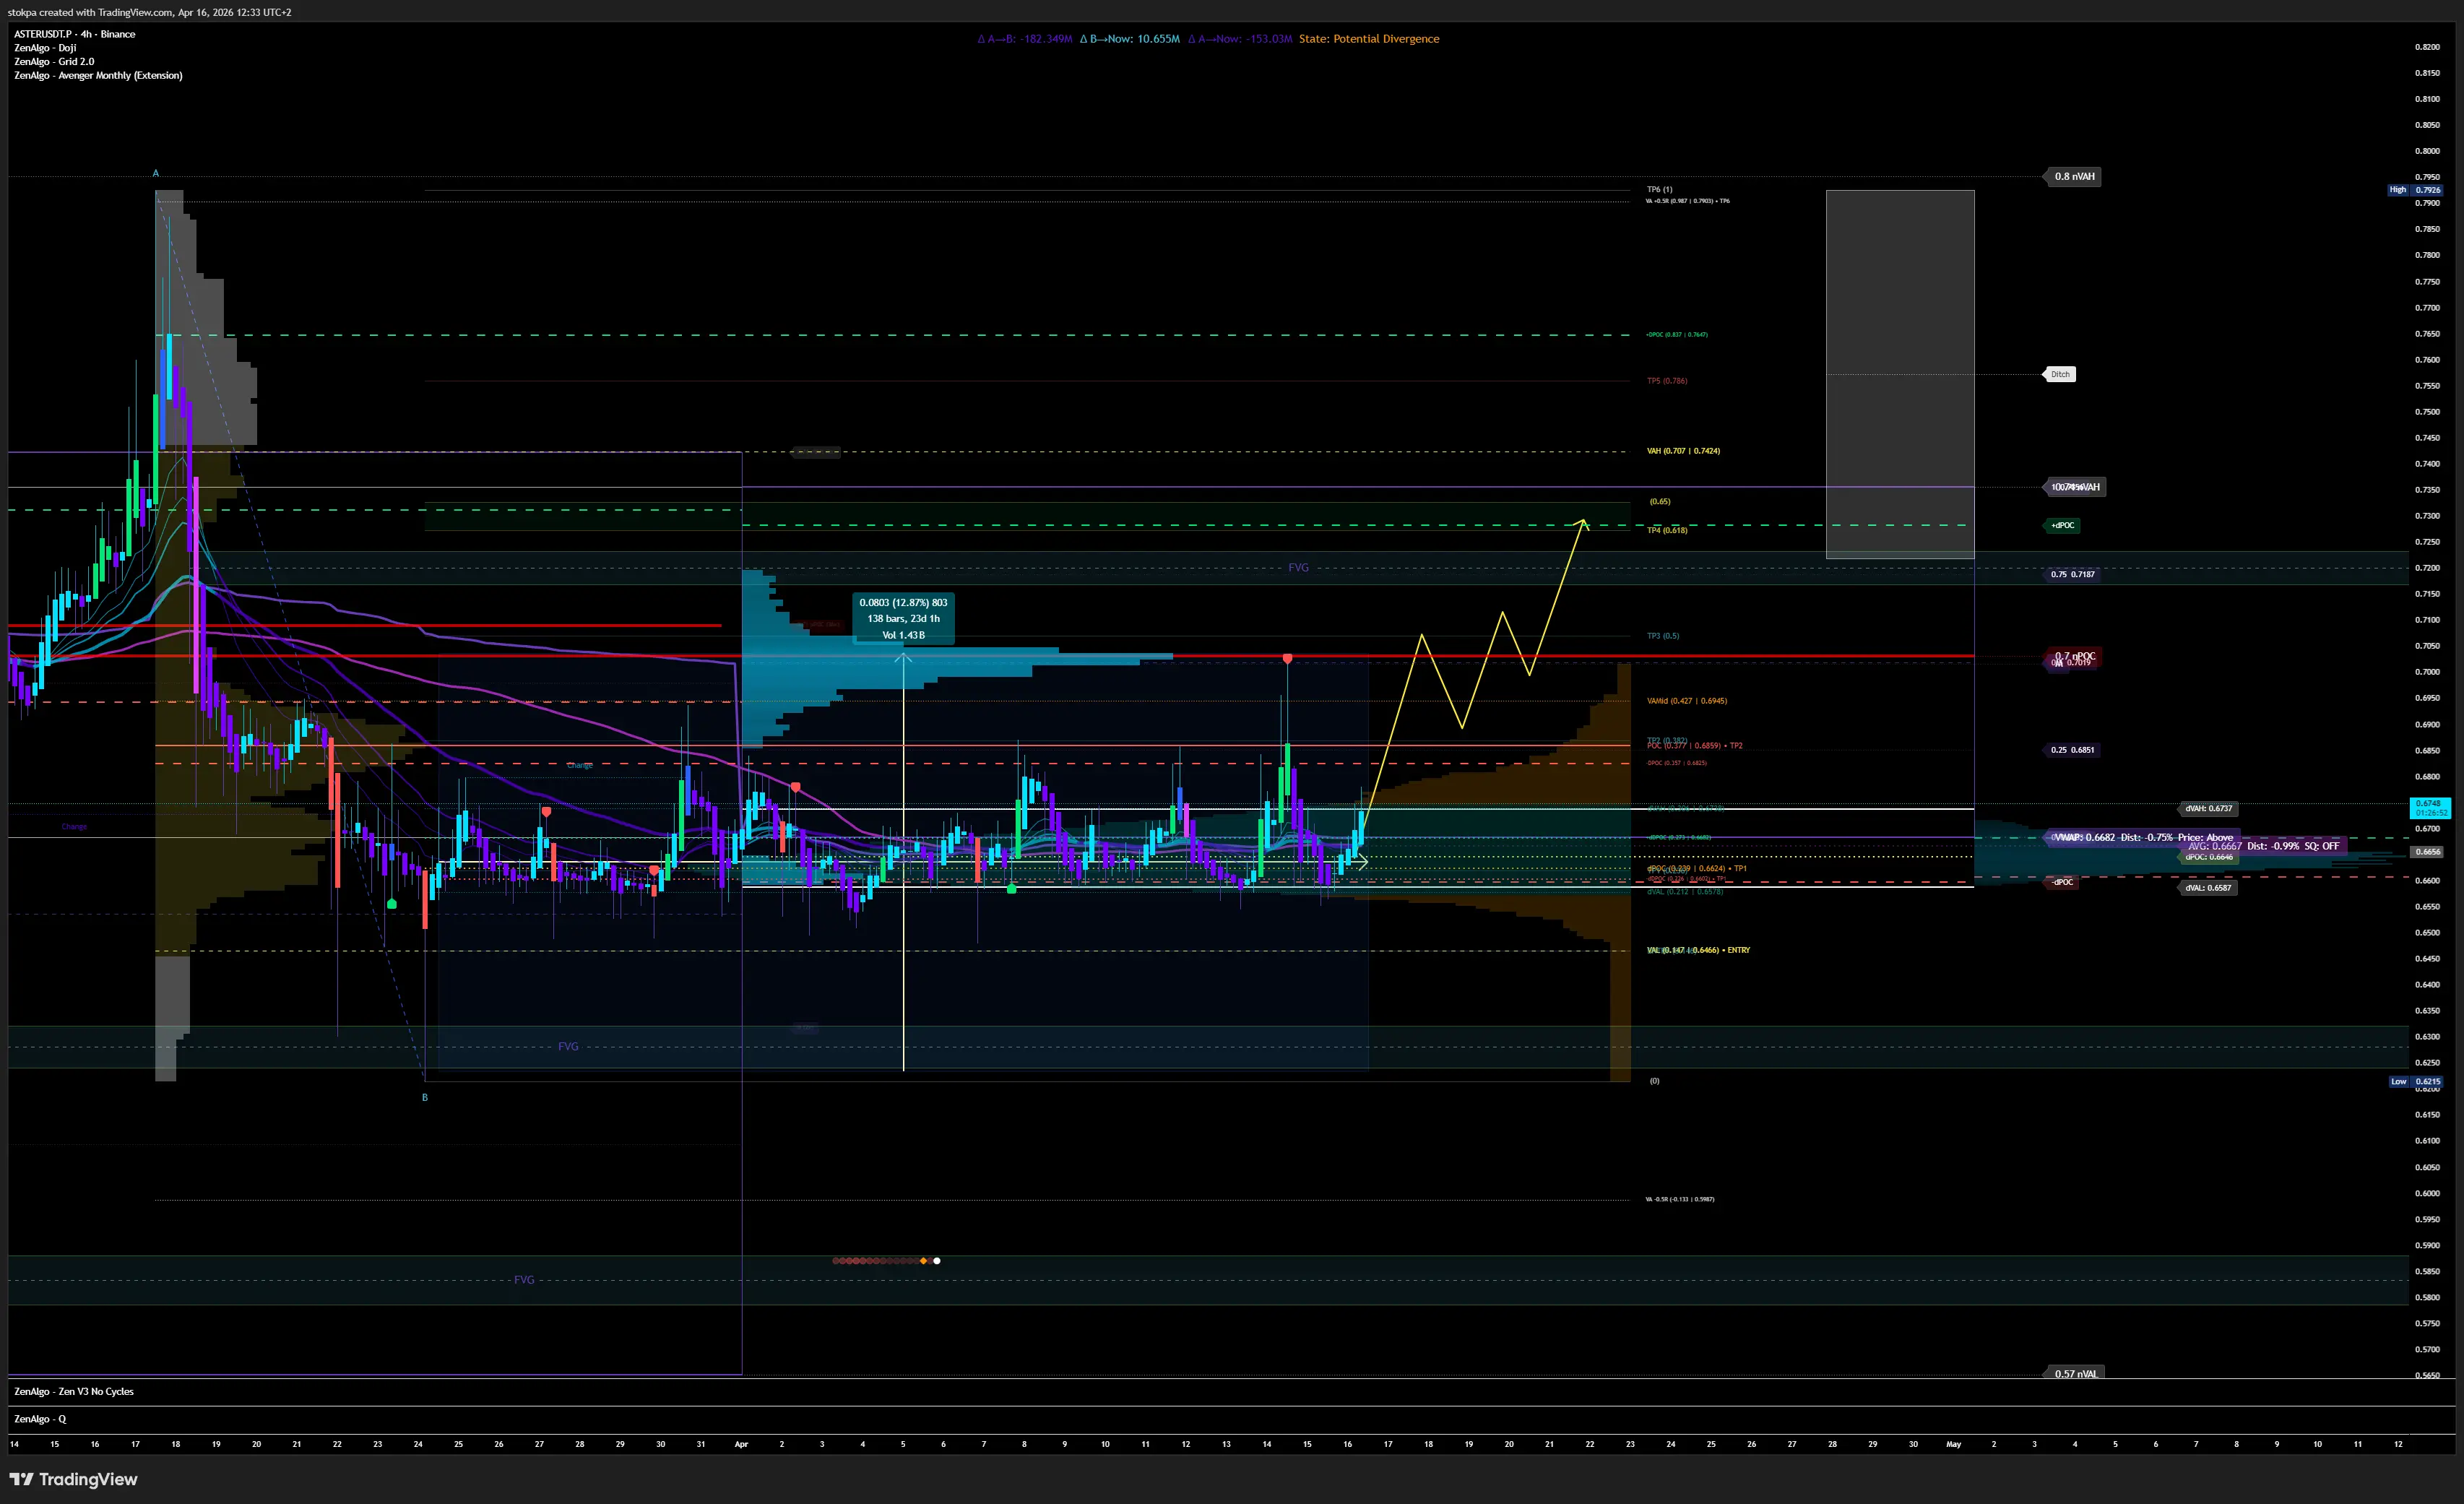Click the yellow projection arrowhead near TP4
Image resolution: width=2464 pixels, height=1504 pixels.
click(x=1583, y=521)
